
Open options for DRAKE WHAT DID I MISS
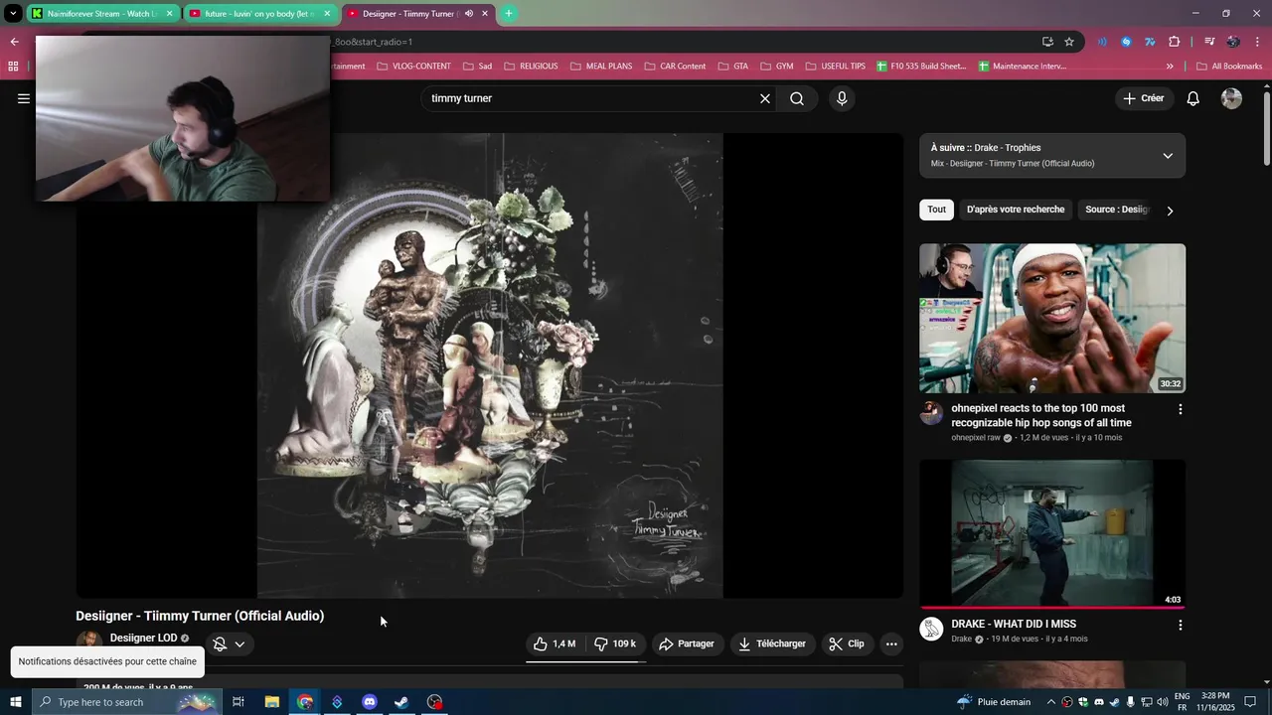1181,626
